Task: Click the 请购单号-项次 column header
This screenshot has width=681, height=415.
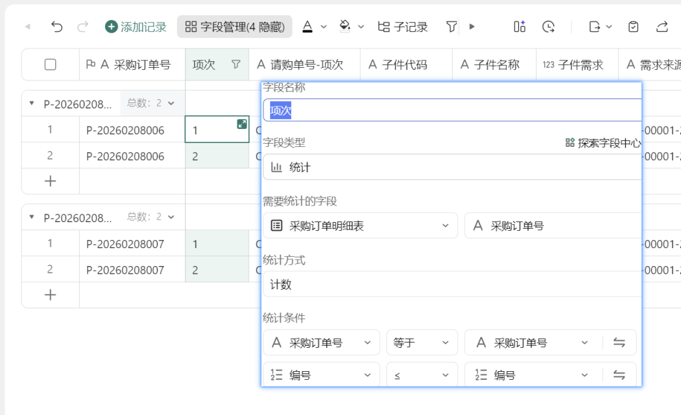Action: pos(305,65)
